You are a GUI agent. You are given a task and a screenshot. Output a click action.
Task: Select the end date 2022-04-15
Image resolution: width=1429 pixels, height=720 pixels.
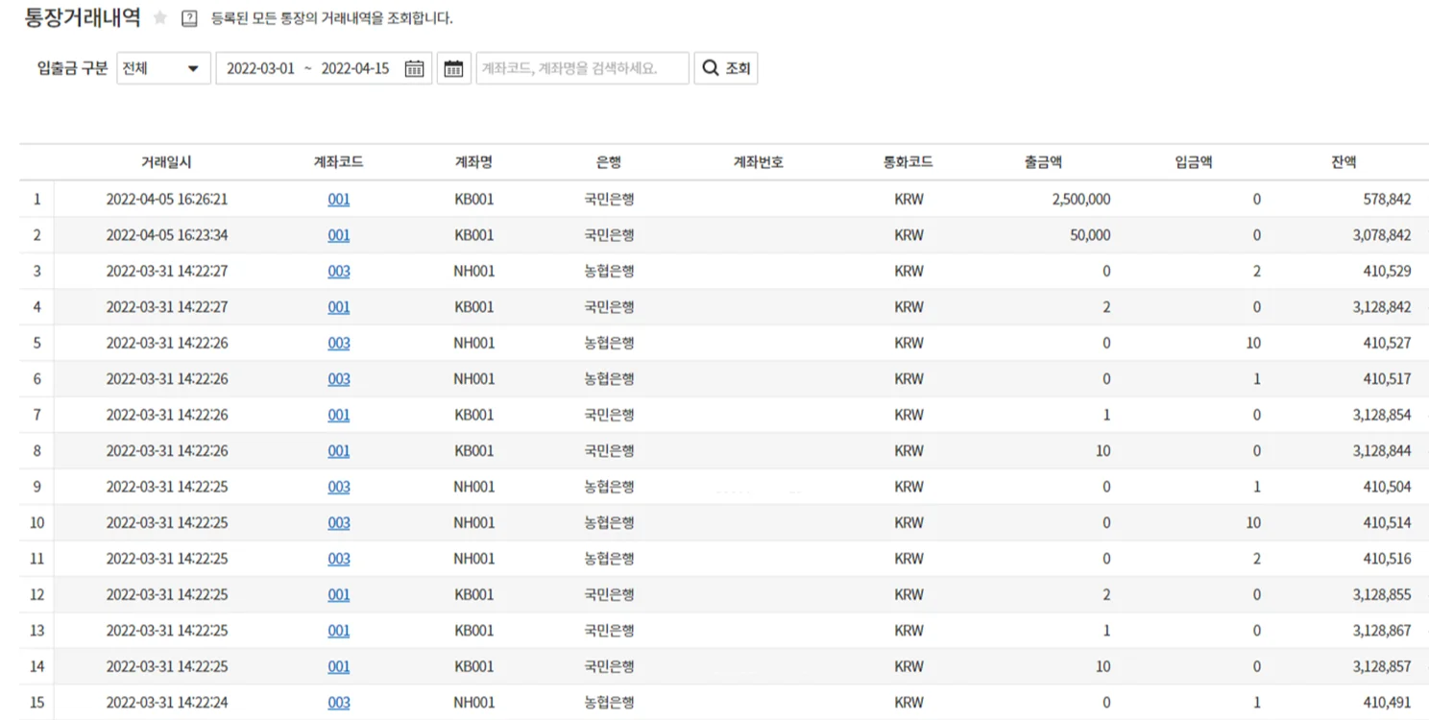[x=354, y=68]
